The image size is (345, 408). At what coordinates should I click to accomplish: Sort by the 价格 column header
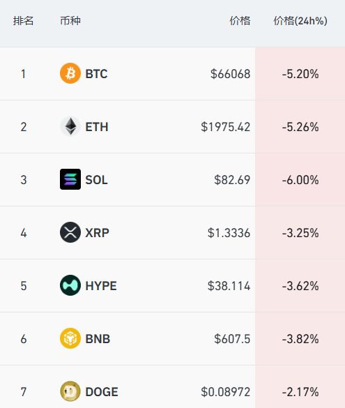point(240,21)
